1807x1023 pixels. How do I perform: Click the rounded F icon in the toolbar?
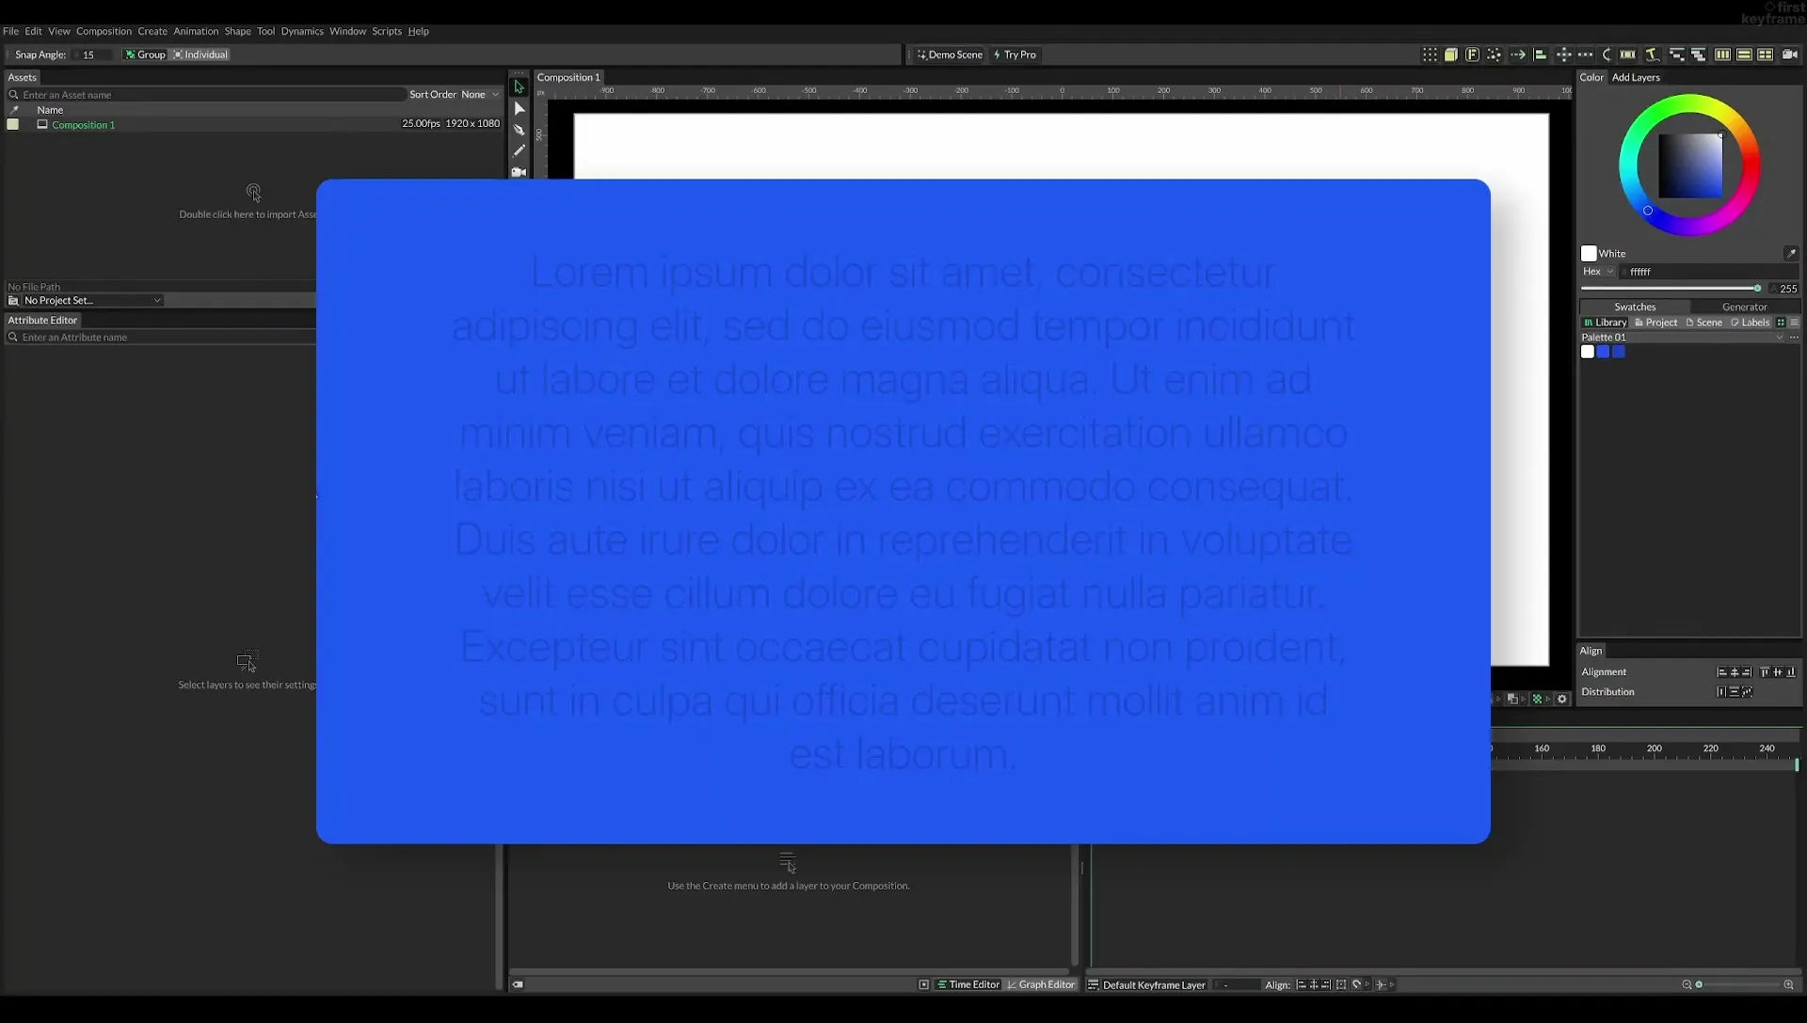tap(1473, 55)
